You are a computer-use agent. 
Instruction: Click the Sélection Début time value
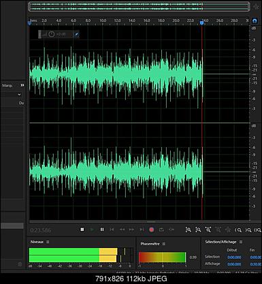point(234,257)
